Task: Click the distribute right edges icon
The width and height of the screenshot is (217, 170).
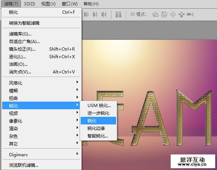Action: [x=104, y=14]
